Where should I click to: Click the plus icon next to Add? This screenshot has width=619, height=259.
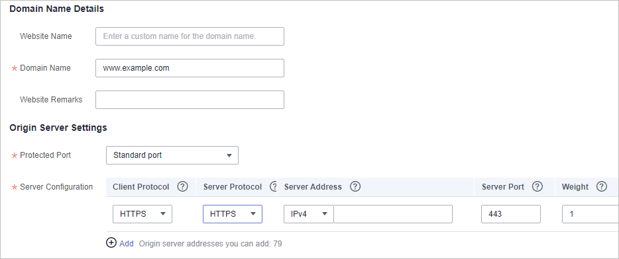(111, 243)
